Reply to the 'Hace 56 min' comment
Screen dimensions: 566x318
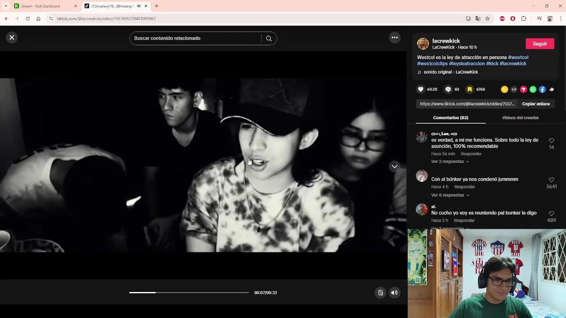471,154
